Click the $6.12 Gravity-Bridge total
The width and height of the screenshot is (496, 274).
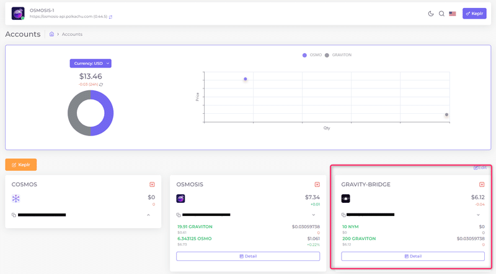coord(477,197)
